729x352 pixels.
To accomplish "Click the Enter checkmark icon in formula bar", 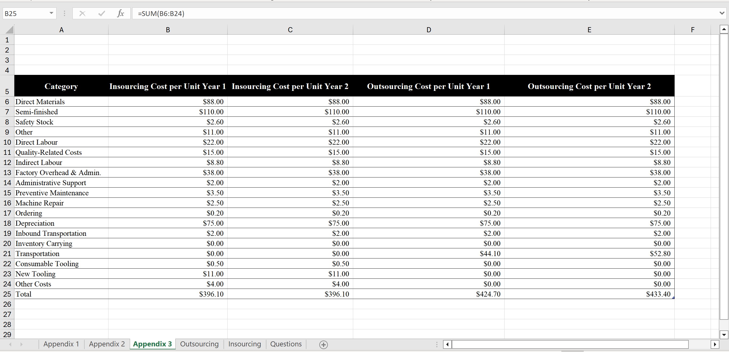I will 101,13.
